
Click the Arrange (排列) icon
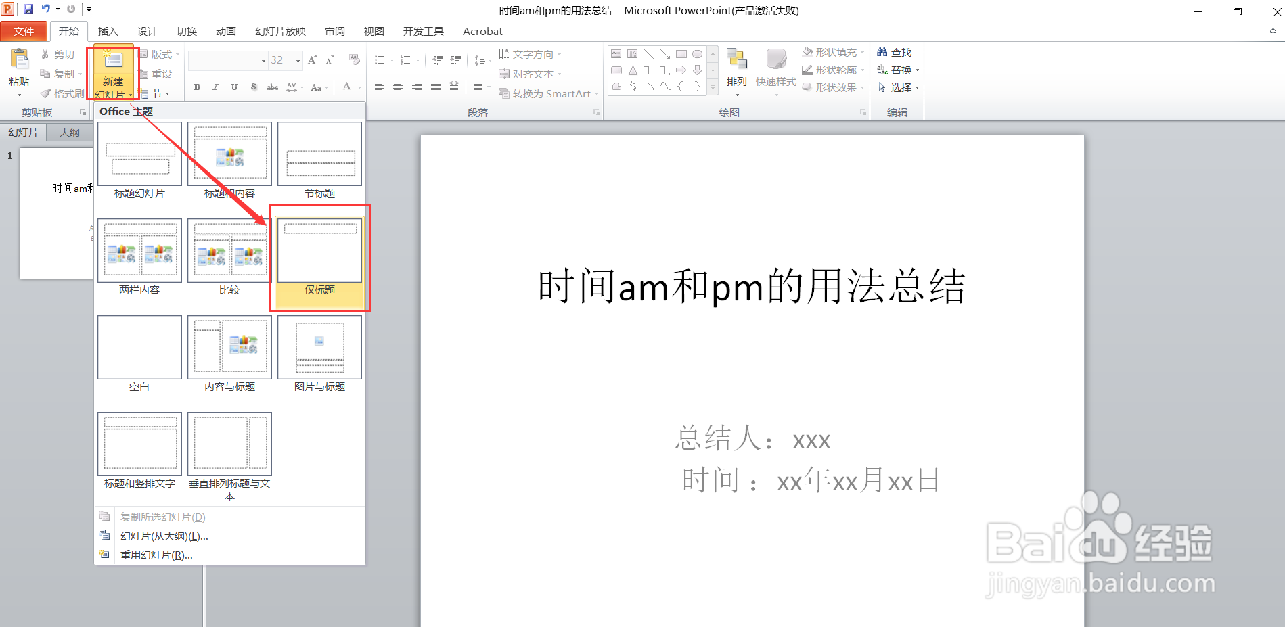point(736,68)
